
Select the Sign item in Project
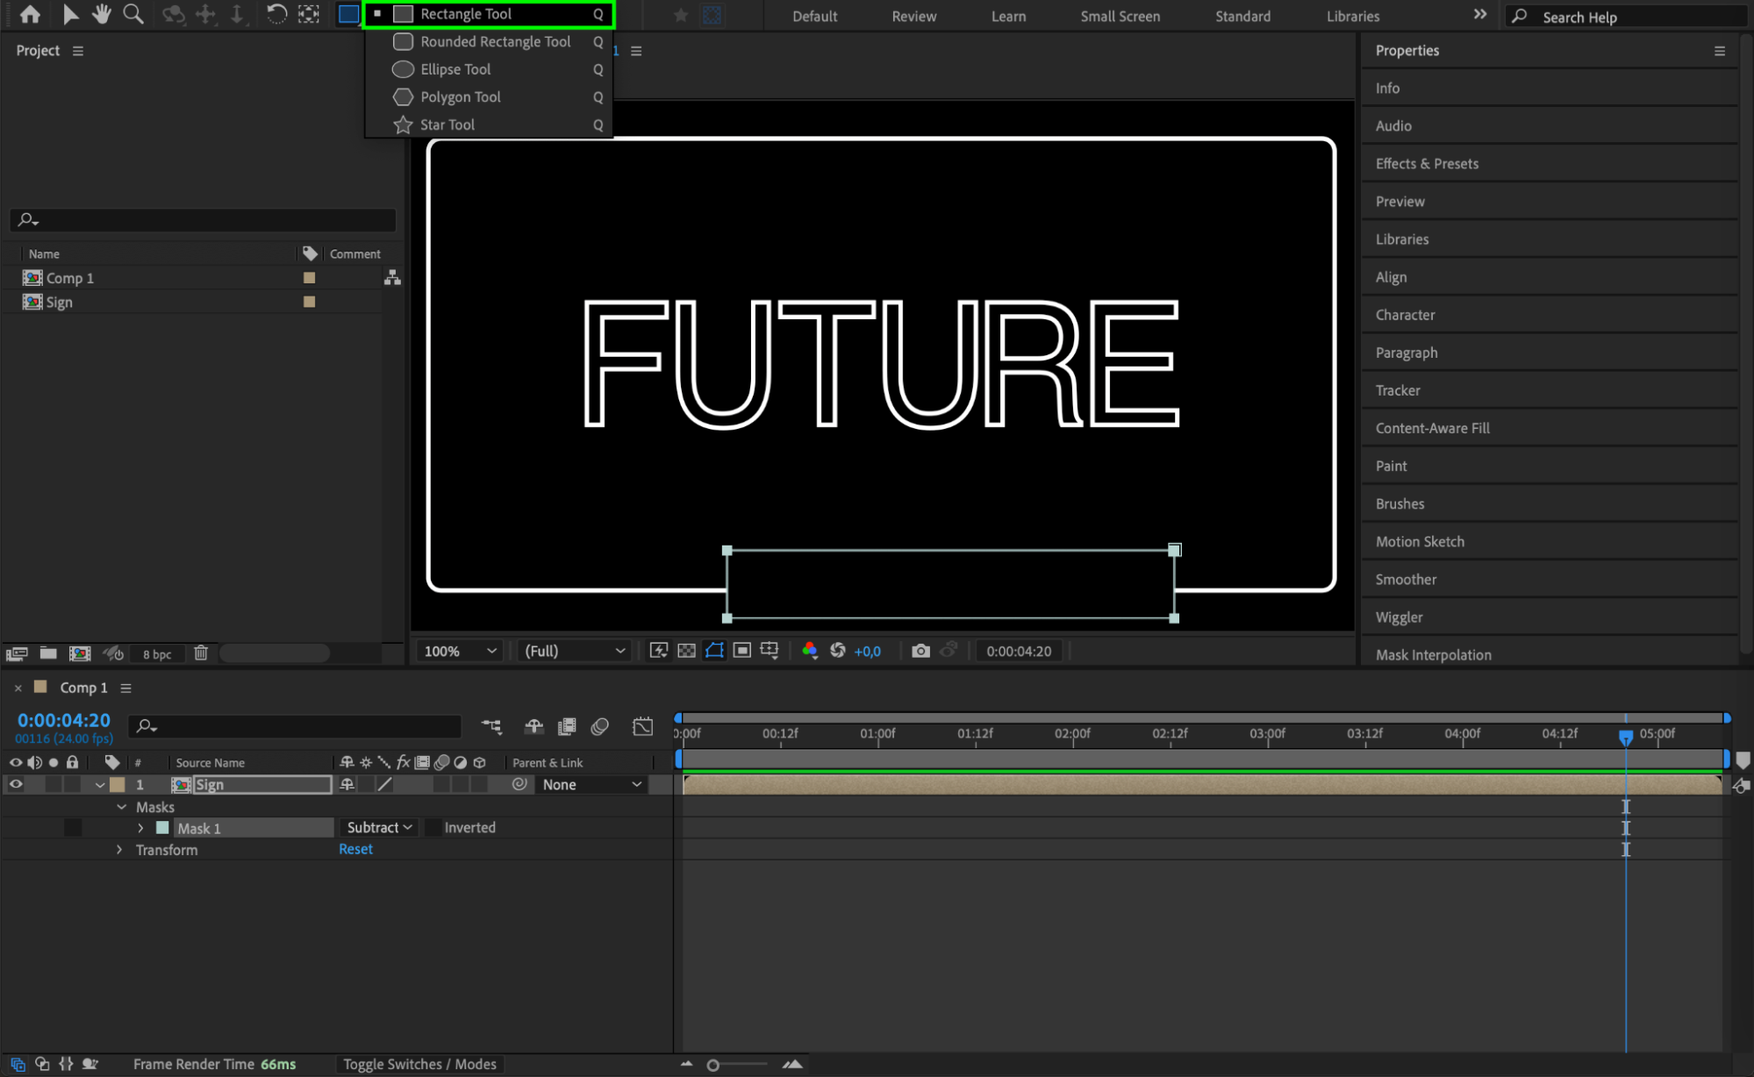coord(60,303)
